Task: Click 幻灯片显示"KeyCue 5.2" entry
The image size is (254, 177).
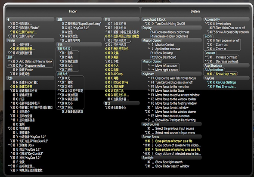Action: (29, 141)
